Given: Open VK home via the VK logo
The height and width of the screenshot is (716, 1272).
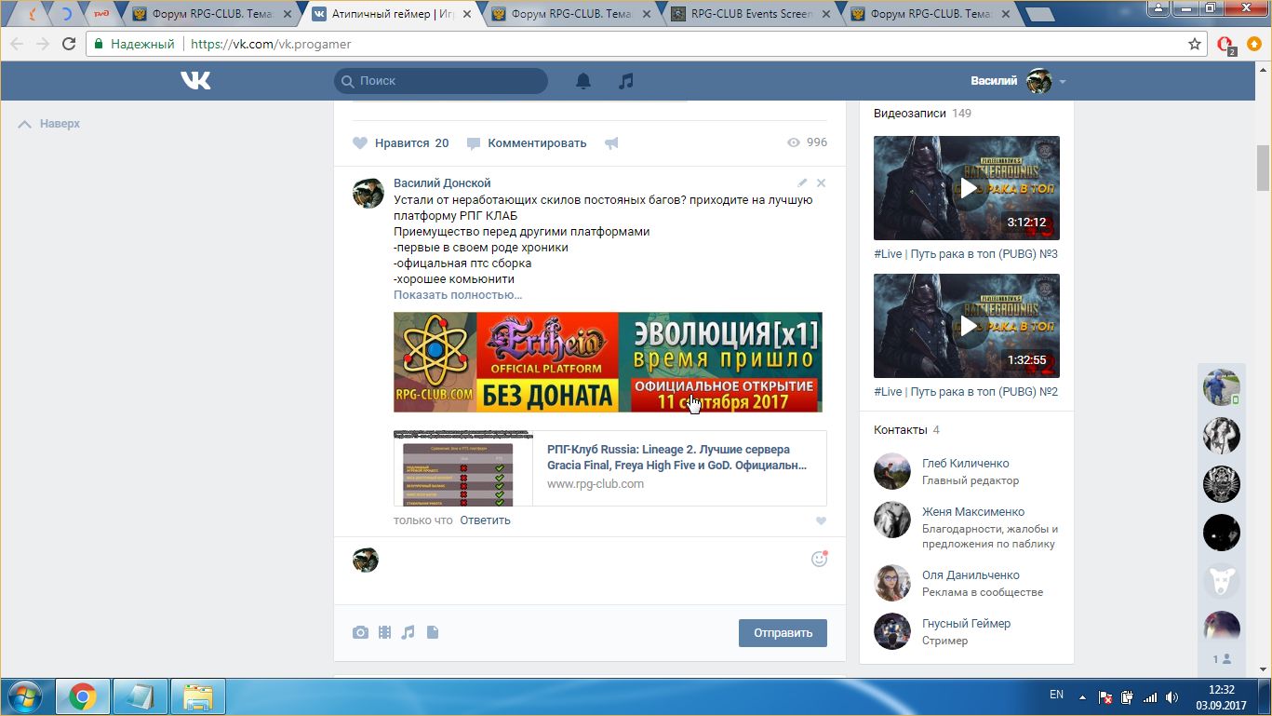Looking at the screenshot, I should pos(195,81).
